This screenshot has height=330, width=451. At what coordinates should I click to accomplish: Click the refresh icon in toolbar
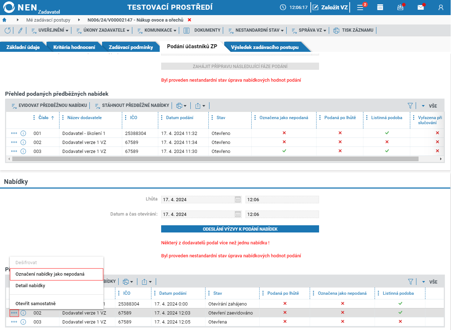[x=8, y=31]
